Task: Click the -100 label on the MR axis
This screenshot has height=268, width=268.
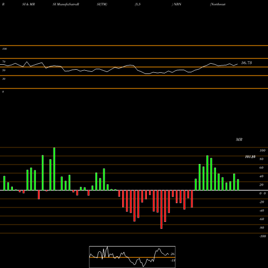Action: 263,236
